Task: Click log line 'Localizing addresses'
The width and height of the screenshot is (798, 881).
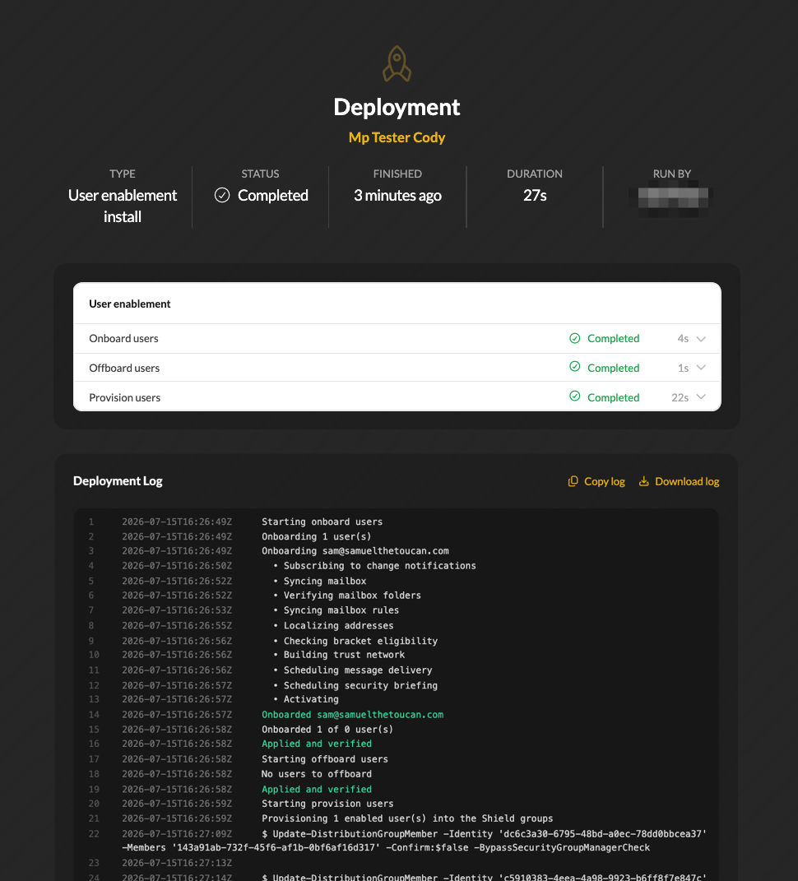Action: pos(338,626)
